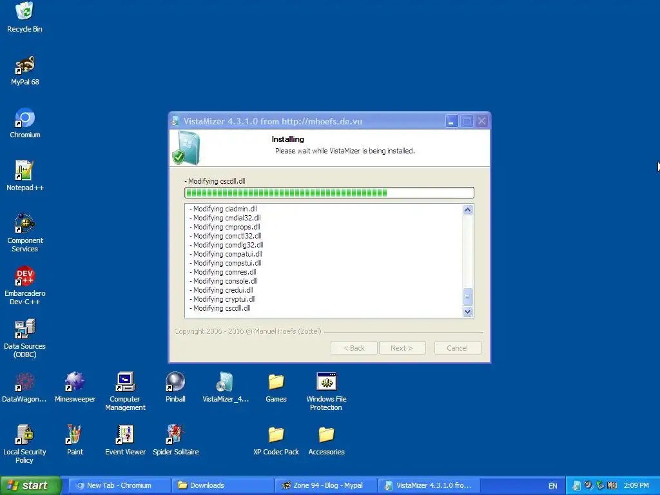Click the tray icon left of the clock
660x495 pixels.
612,486
